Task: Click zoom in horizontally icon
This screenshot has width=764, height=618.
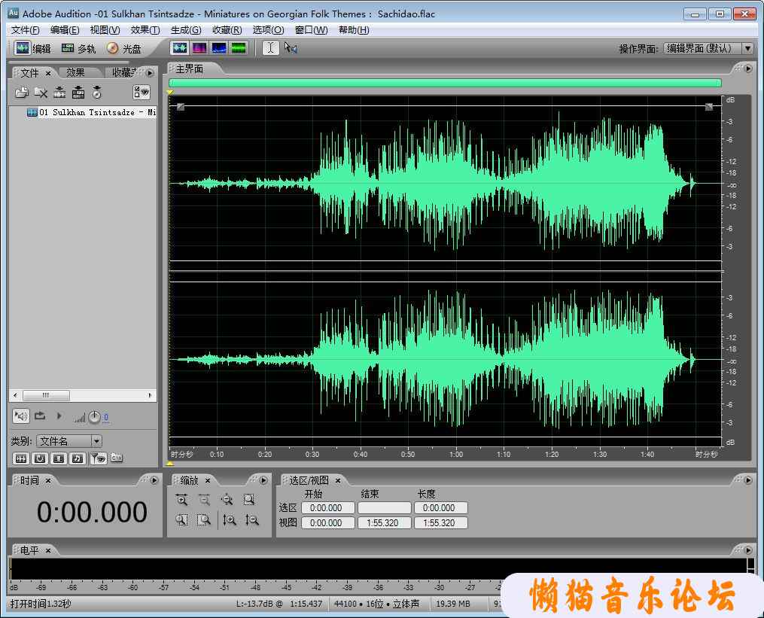Action: click(x=181, y=500)
